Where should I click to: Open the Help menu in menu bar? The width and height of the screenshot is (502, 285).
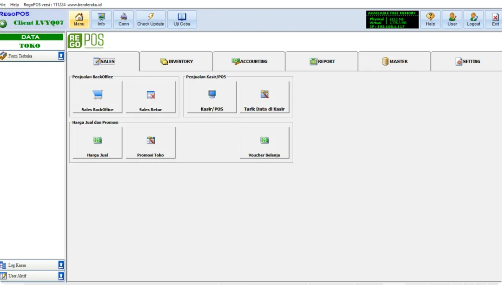pyautogui.click(x=14, y=5)
